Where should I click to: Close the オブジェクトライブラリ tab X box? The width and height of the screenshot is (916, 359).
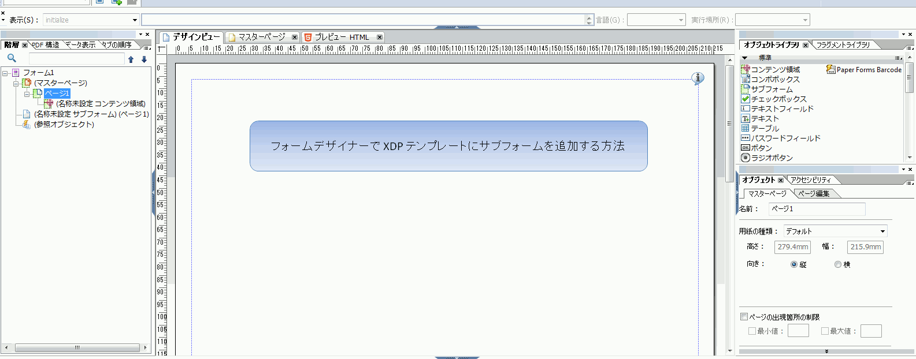tap(806, 45)
